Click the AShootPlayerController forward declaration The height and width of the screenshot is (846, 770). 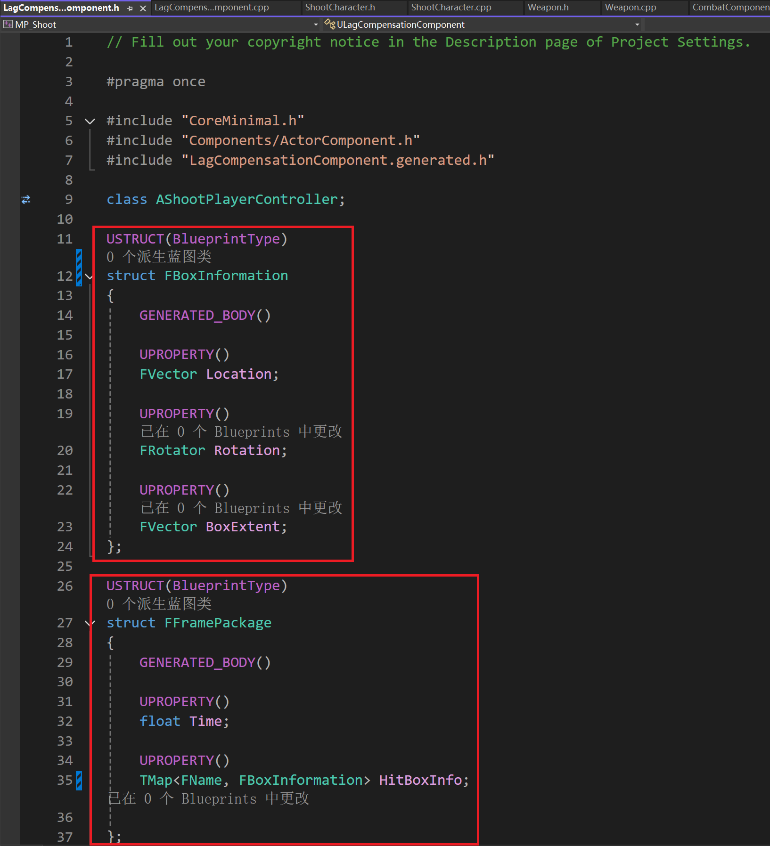click(247, 200)
